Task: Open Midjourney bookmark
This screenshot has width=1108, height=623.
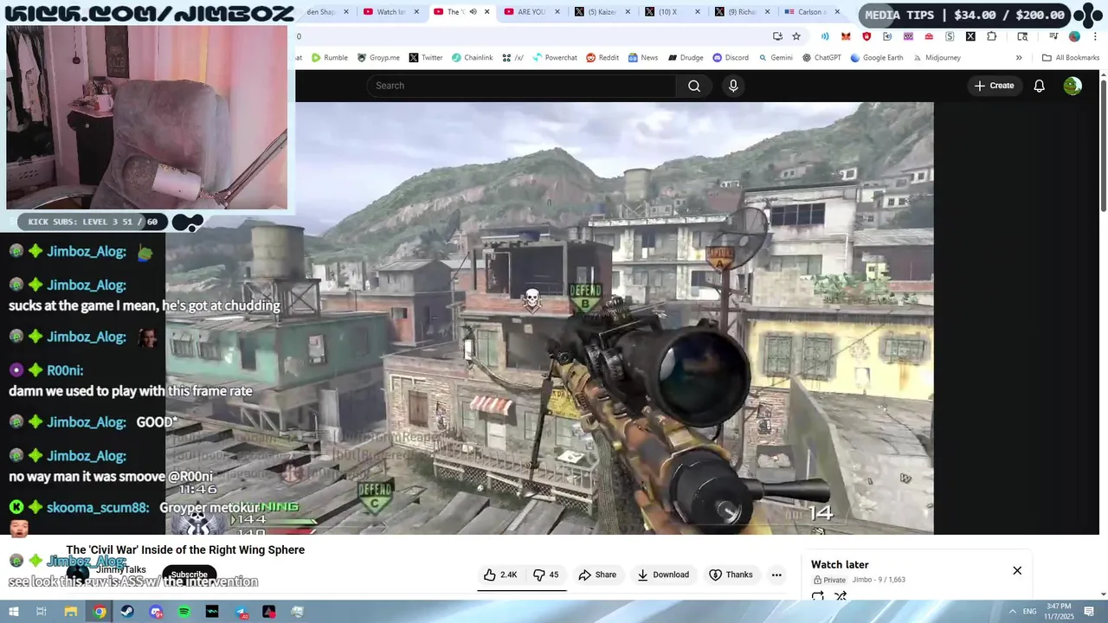Action: tap(937, 58)
